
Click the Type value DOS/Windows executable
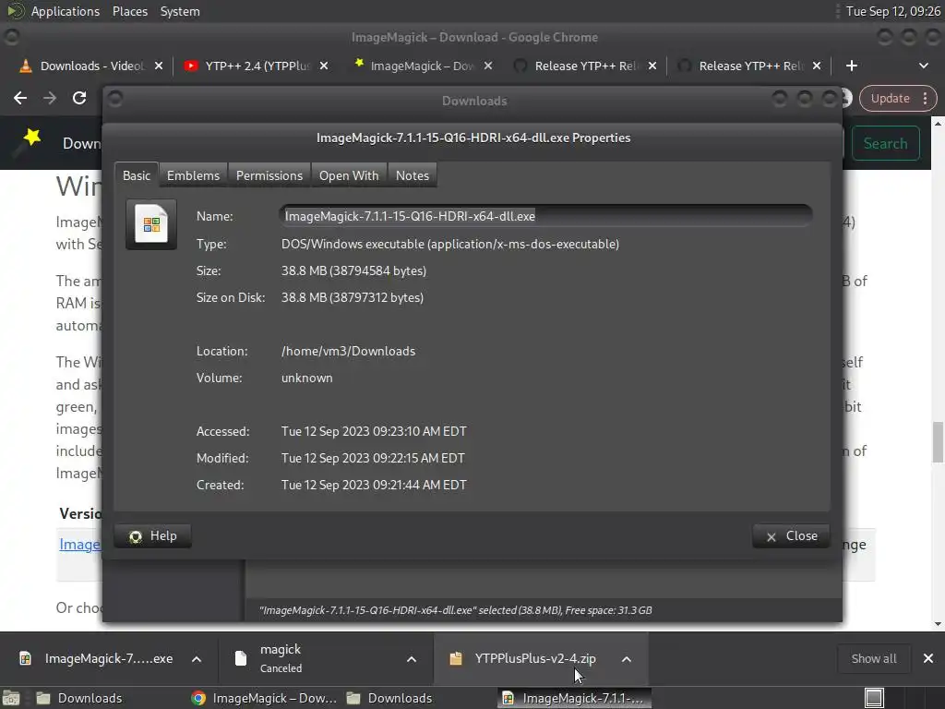tap(450, 244)
